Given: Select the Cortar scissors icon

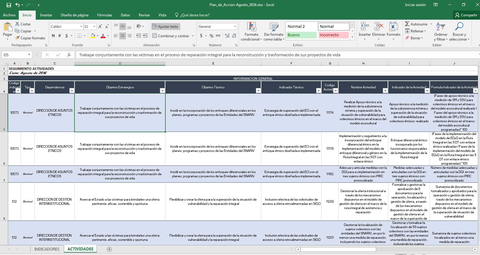Looking at the screenshot, I should click(17, 24).
